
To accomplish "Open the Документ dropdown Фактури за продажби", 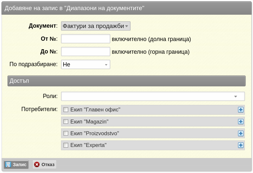I will pos(96,26).
